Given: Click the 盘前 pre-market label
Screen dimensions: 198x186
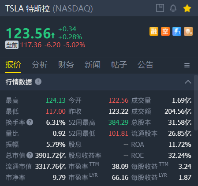Looking at the screenshot, I should [12, 45].
